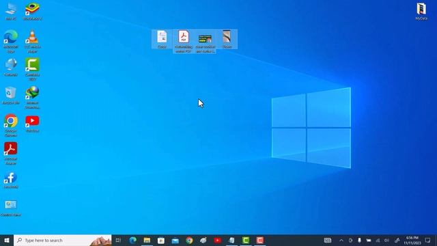This screenshot has width=437, height=246.
Task: Select the green Camtasia desktop shortcut
Action: tap(32, 69)
